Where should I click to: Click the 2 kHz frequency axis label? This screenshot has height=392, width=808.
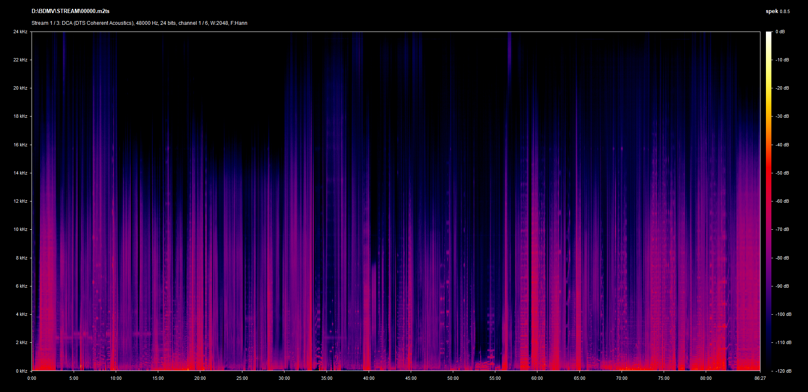tap(21, 343)
